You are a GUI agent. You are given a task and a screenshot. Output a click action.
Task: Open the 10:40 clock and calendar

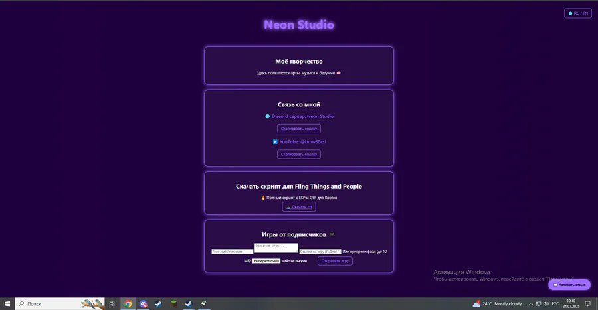[x=571, y=303]
